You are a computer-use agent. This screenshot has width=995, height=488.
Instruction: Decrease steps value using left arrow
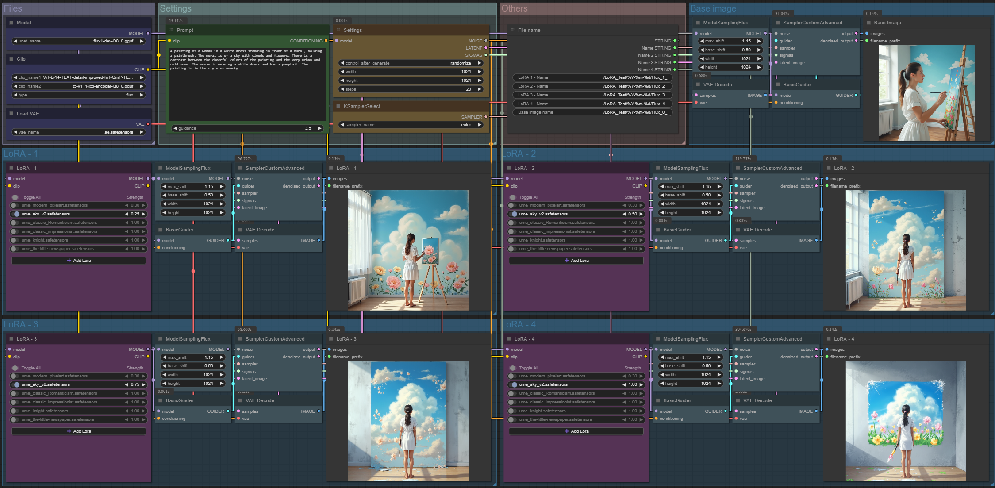(x=342, y=89)
